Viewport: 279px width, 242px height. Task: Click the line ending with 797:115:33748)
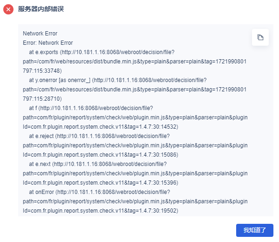42,71
